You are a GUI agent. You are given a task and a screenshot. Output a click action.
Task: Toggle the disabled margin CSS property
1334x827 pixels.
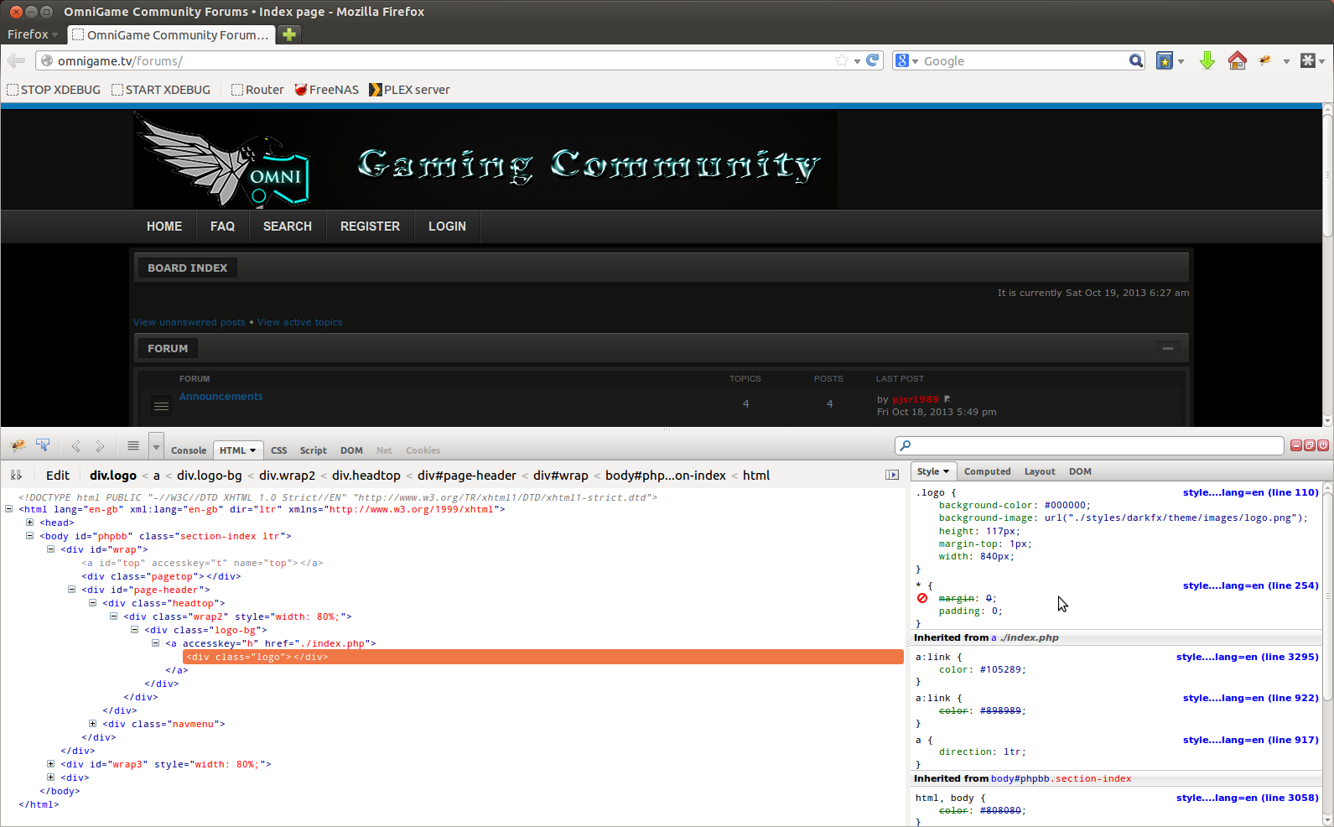point(922,598)
